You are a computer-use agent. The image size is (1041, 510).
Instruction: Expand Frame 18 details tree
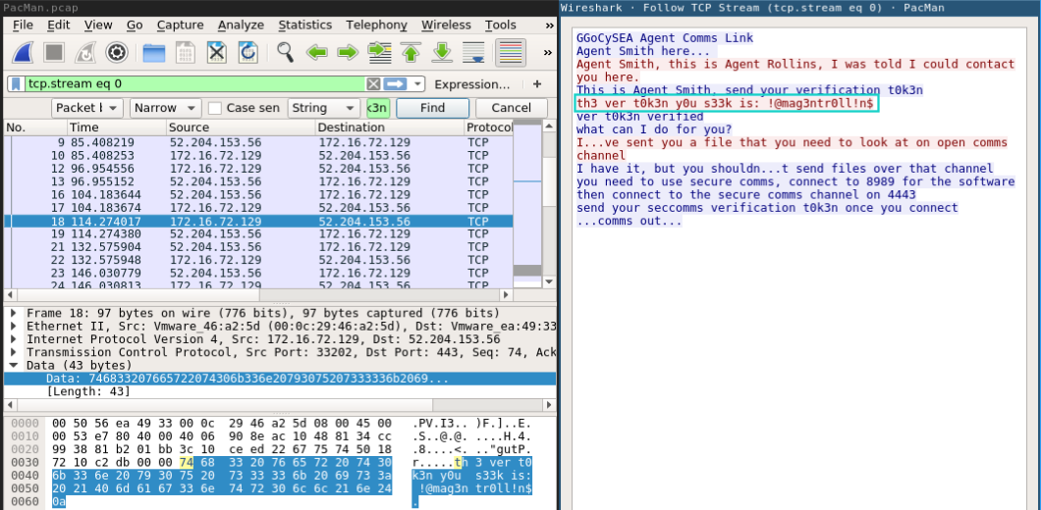pos(15,313)
